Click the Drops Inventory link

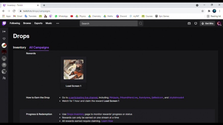coord(75,114)
